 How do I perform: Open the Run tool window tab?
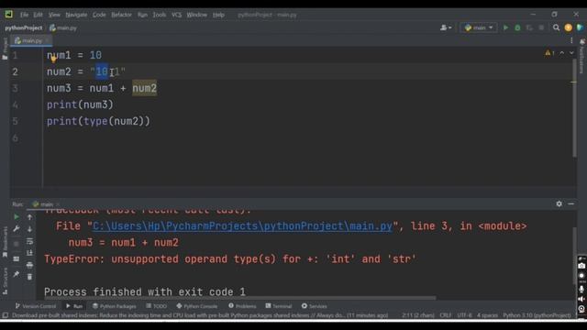tap(74, 306)
